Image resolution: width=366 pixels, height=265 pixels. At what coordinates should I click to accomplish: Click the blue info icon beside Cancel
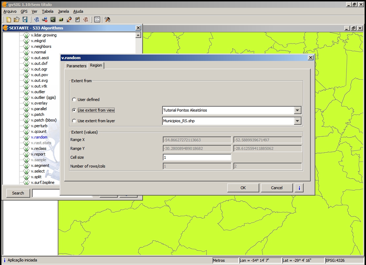(x=299, y=188)
